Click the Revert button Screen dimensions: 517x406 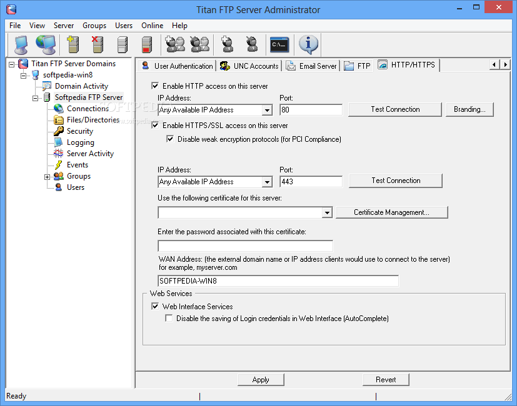(x=386, y=380)
